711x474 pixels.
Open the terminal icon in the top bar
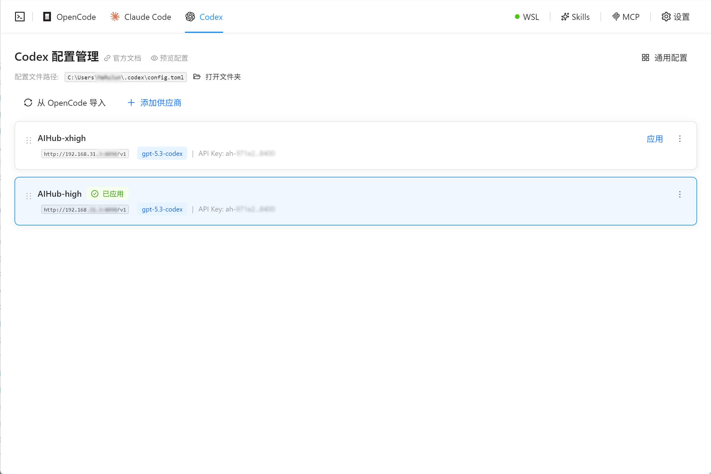click(20, 17)
